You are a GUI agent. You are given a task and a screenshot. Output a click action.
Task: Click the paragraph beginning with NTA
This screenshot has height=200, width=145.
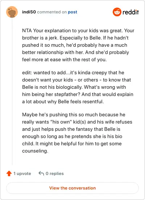pos(78,45)
